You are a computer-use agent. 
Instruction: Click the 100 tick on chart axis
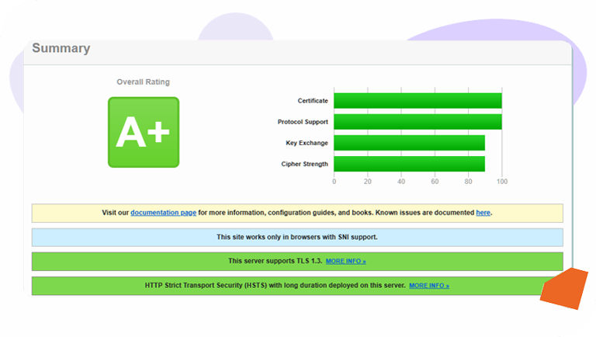501,182
